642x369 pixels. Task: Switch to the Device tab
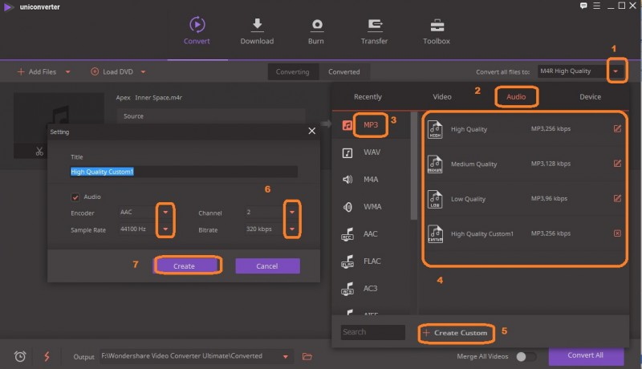(x=590, y=97)
